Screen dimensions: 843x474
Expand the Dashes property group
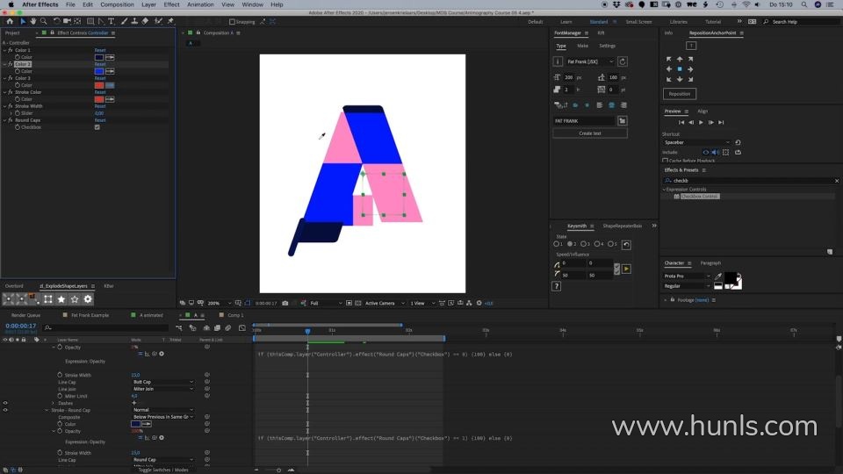tap(53, 403)
